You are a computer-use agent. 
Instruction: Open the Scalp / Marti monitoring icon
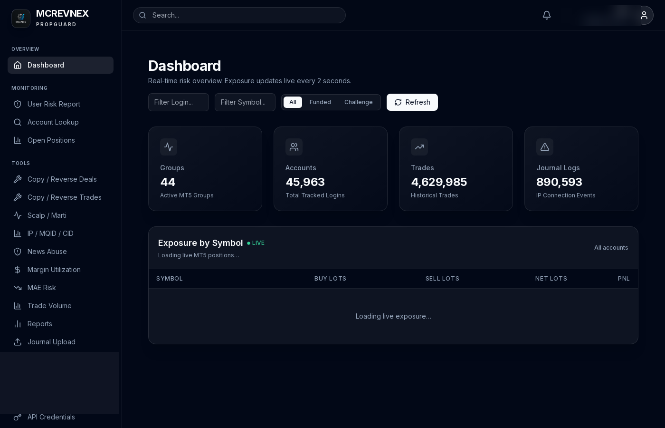[x=18, y=215]
